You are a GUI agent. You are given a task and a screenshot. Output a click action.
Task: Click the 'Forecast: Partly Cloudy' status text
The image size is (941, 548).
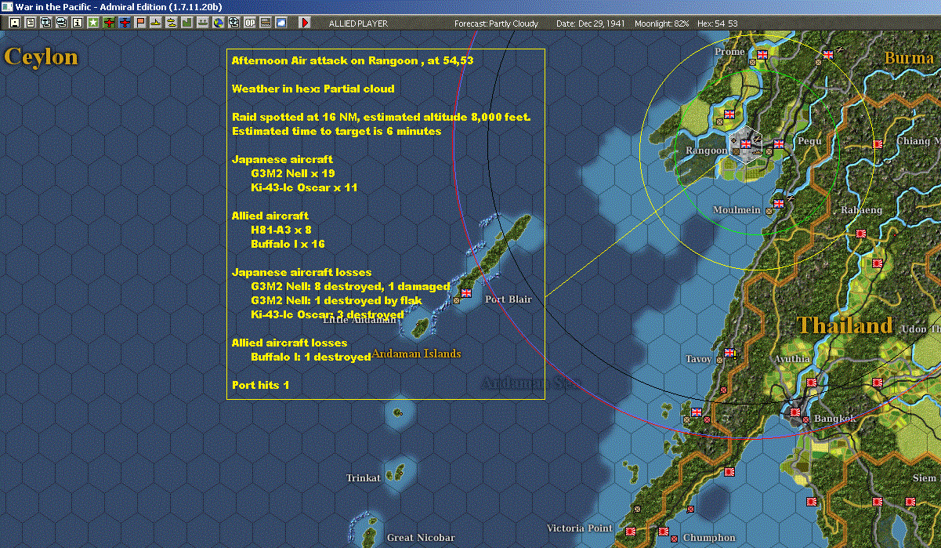point(496,24)
